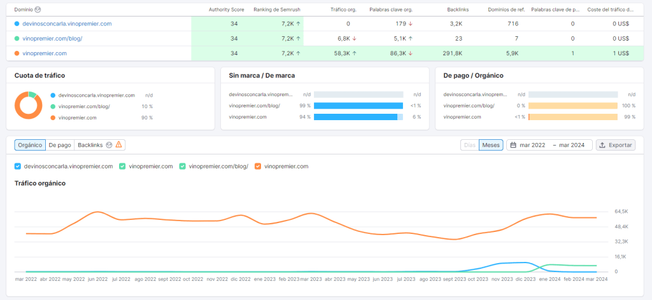The width and height of the screenshot is (652, 300).
Task: Click the green up arrow beside 5,1K
Action: coord(411,39)
